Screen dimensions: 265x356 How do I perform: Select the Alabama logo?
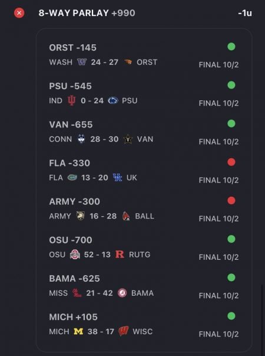tap(122, 293)
